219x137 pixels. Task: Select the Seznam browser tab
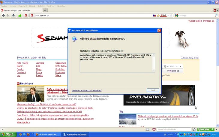coord(21,10)
